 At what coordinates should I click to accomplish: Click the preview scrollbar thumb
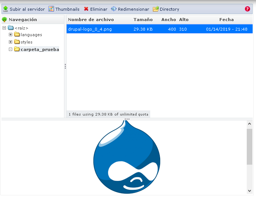pos(249,147)
